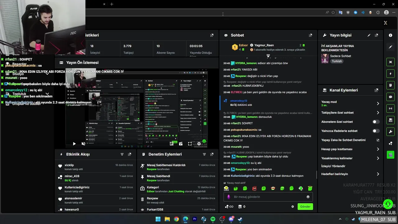Open HYDRA_lemonn's username in donsuzluk message
Image resolution: width=398 pixels, height=224 pixels.
246,117
